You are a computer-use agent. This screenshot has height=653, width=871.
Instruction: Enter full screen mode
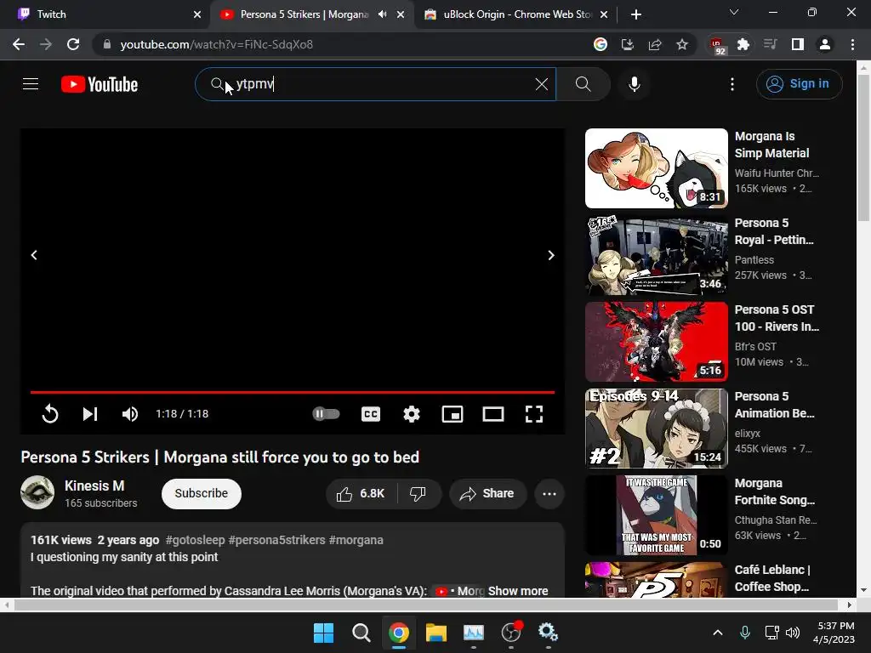[x=534, y=414]
